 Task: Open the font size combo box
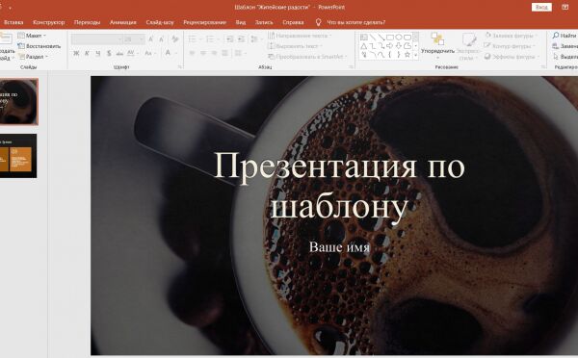coord(134,39)
